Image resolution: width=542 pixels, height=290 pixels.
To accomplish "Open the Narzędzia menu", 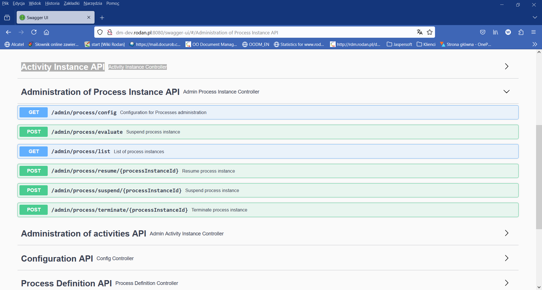I will (x=93, y=3).
